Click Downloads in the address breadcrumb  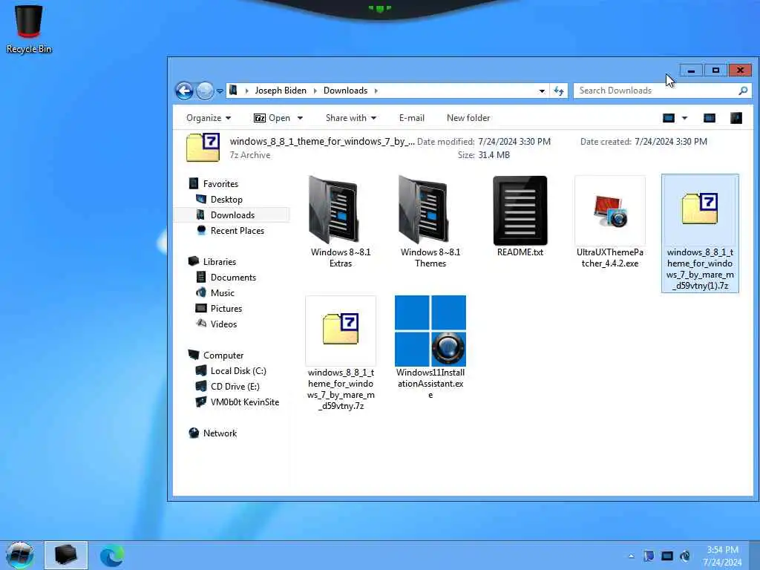point(346,91)
